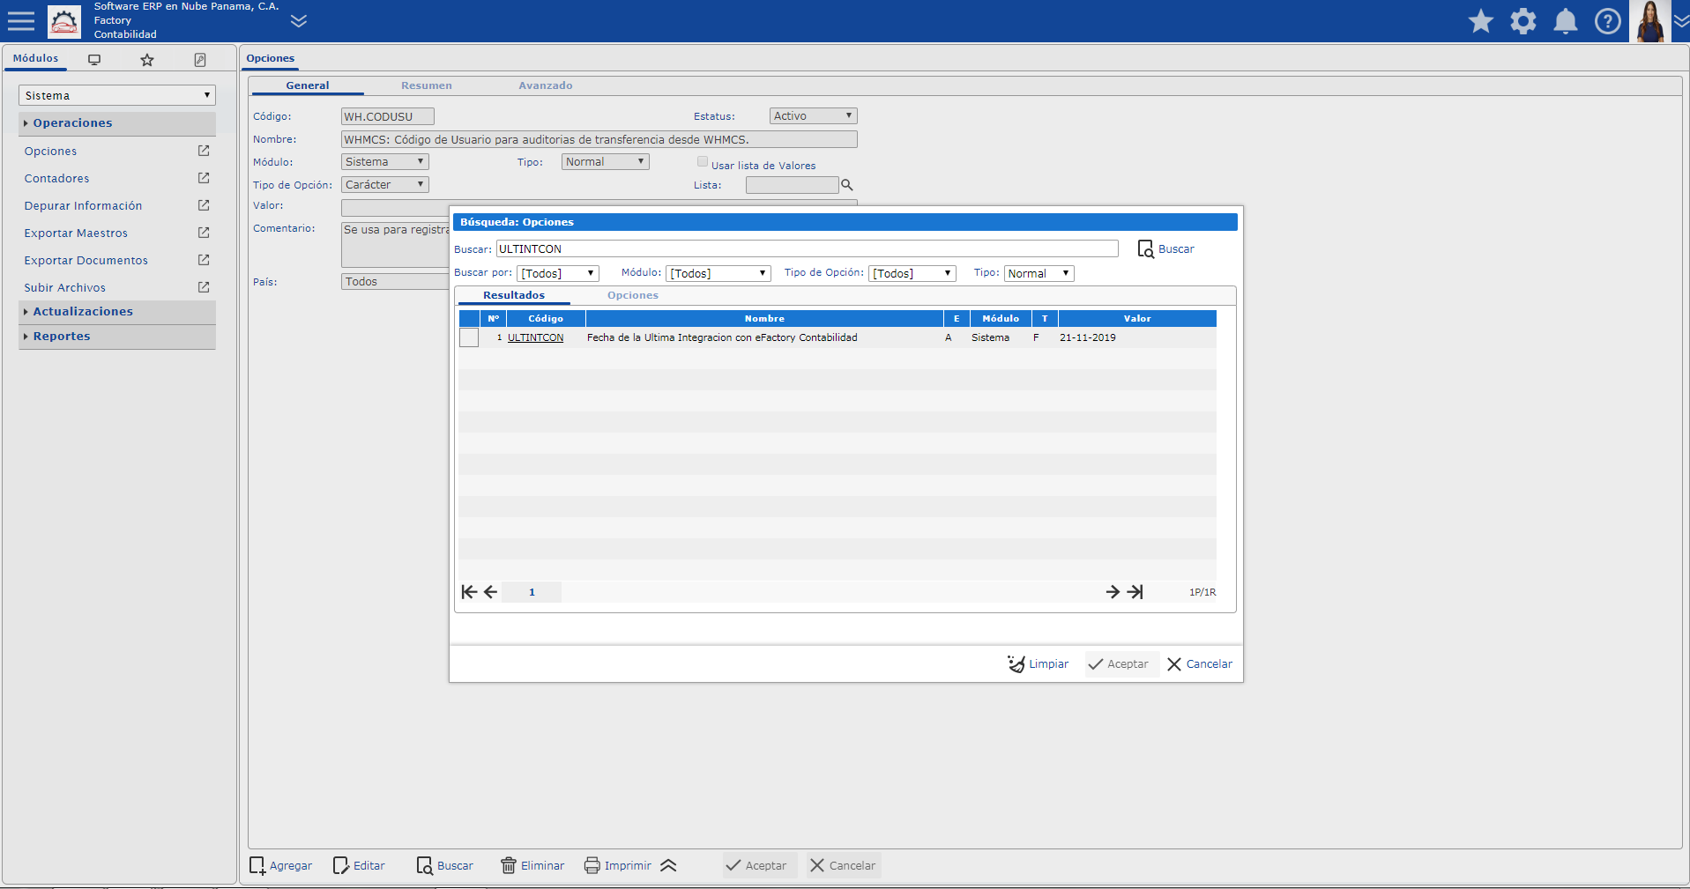The width and height of the screenshot is (1690, 889).
Task: View notifications bell
Action: [x=1566, y=21]
